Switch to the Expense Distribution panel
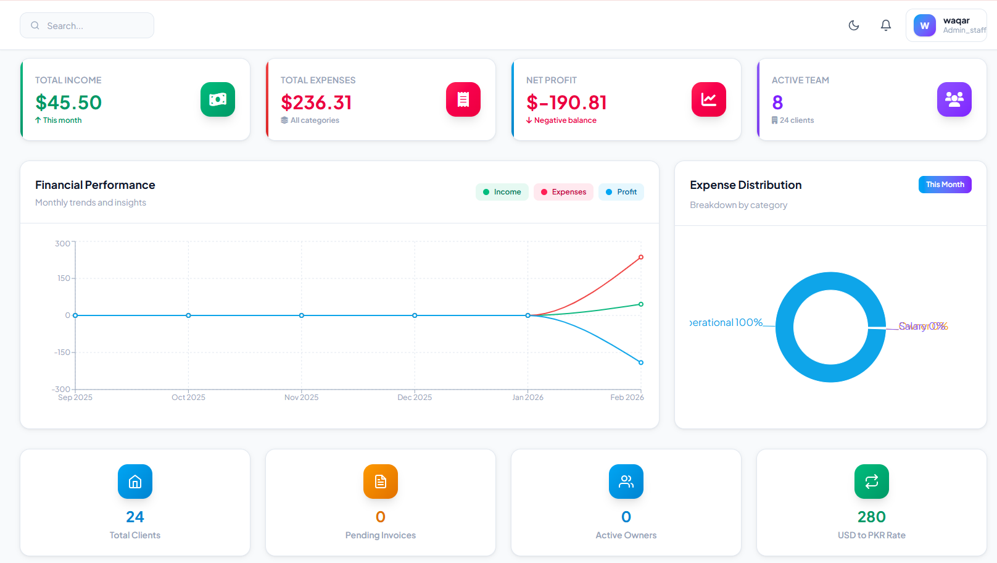The height and width of the screenshot is (563, 997). click(x=745, y=185)
